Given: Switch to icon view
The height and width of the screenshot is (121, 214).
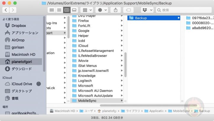Looking at the screenshot, I should (52, 10).
